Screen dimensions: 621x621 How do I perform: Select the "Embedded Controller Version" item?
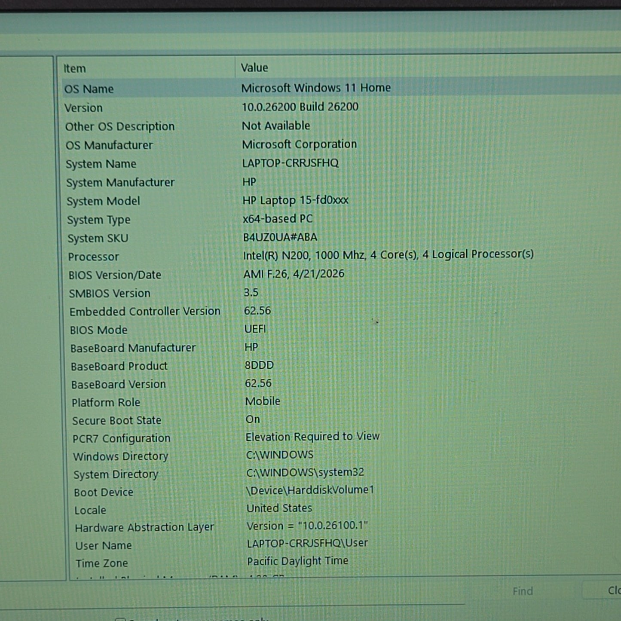tap(145, 312)
